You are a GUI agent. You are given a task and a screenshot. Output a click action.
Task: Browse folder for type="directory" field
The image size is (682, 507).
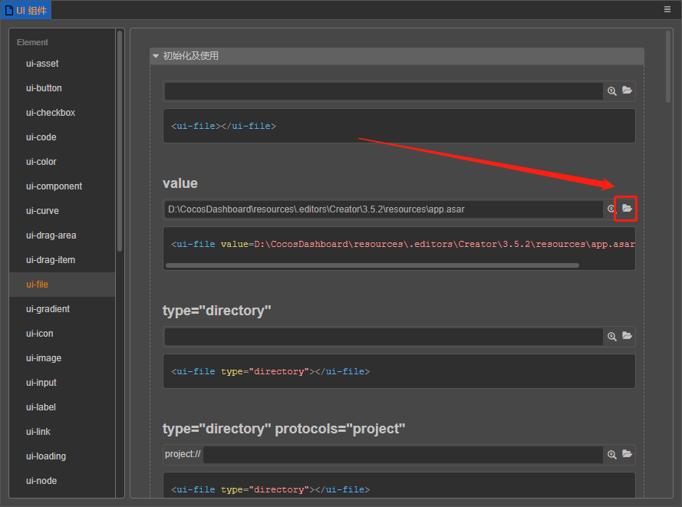627,336
